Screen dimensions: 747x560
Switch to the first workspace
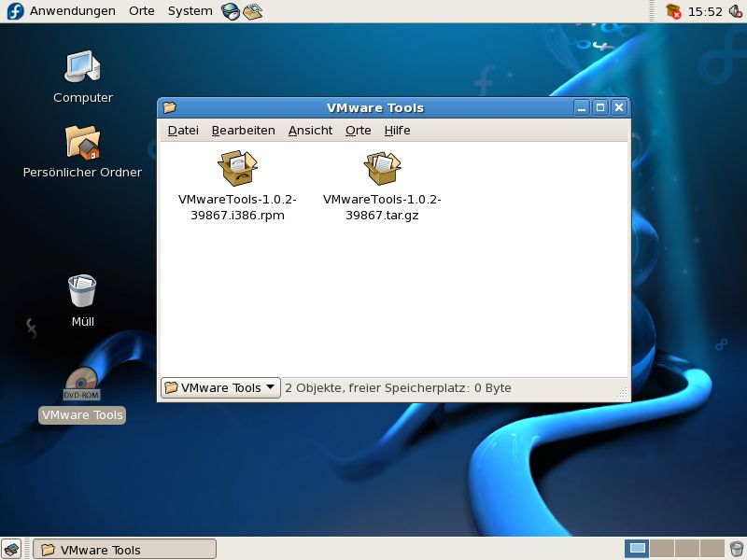click(638, 549)
